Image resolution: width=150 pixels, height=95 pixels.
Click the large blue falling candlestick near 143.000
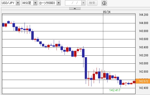click(x=86, y=68)
